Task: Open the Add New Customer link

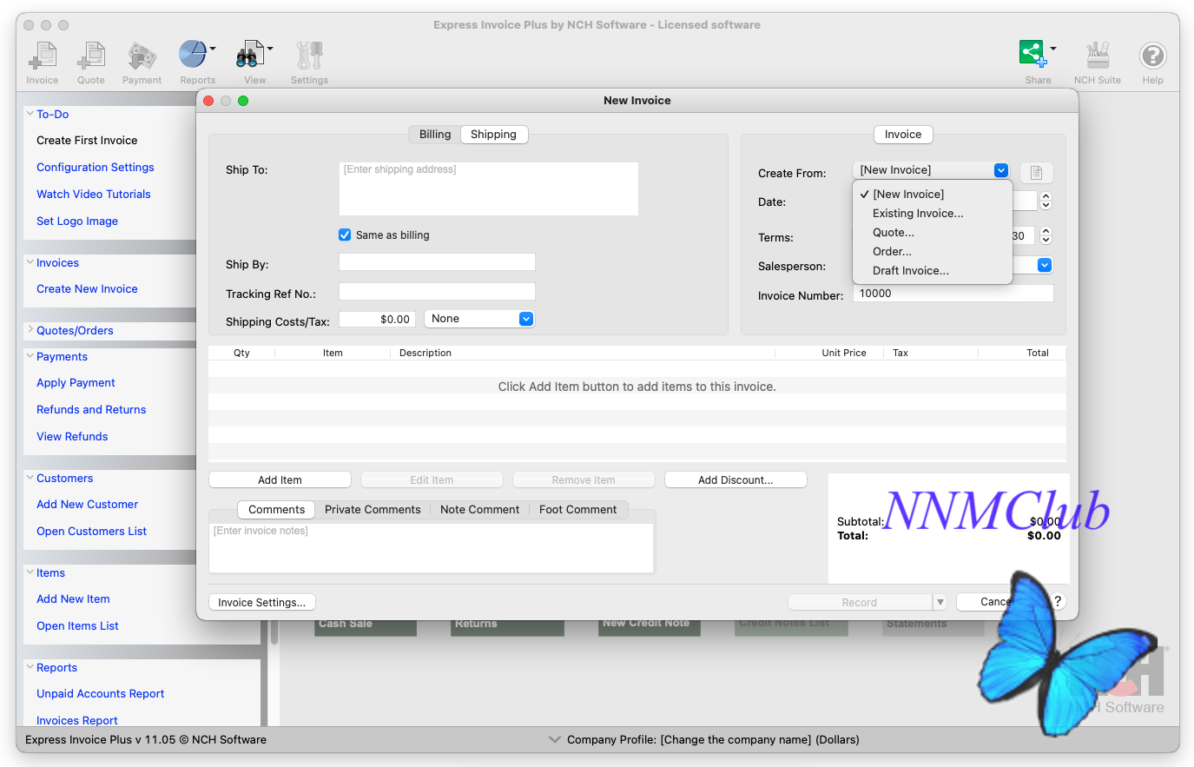Action: (x=88, y=505)
